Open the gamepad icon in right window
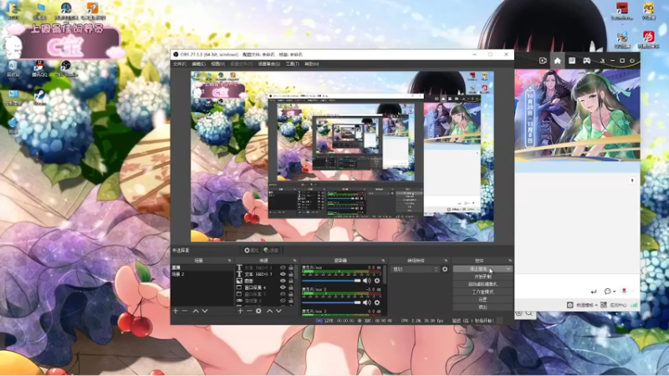The image size is (669, 376). click(x=587, y=60)
